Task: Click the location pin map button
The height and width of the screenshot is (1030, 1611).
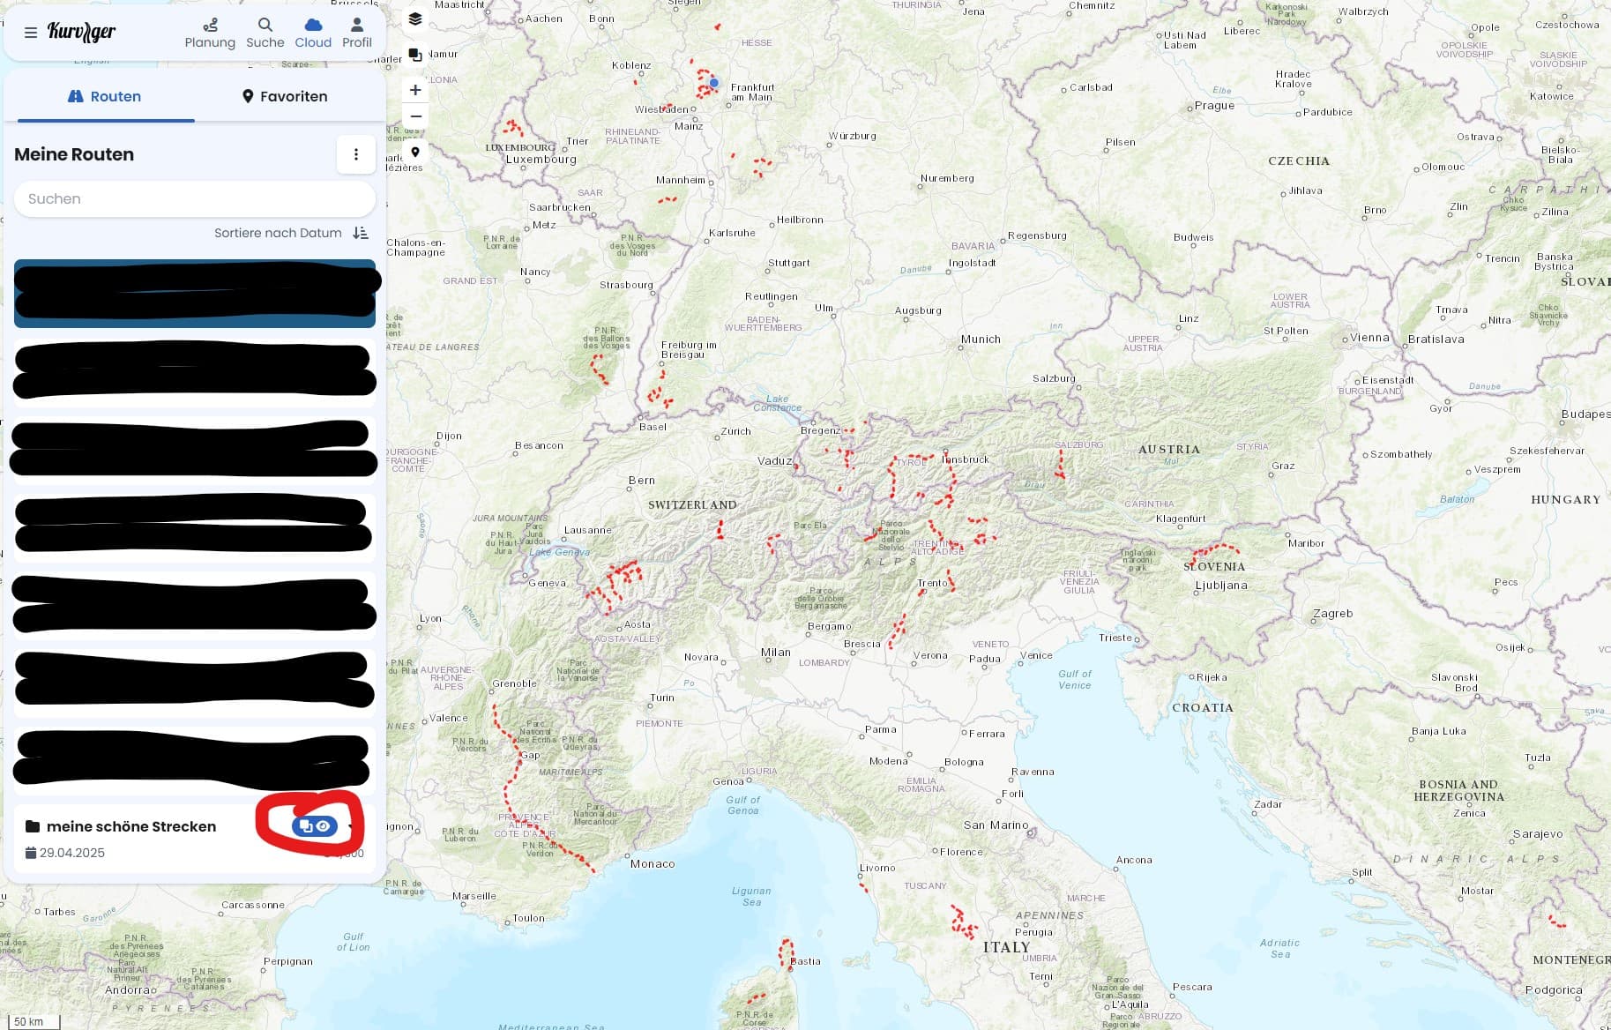Action: [x=415, y=153]
